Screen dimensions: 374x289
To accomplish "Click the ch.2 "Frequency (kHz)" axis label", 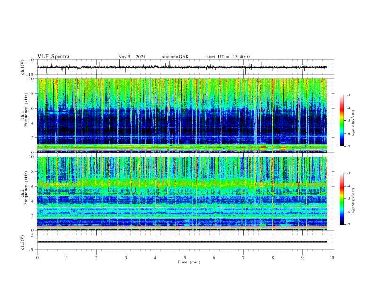I will pyautogui.click(x=26, y=187).
